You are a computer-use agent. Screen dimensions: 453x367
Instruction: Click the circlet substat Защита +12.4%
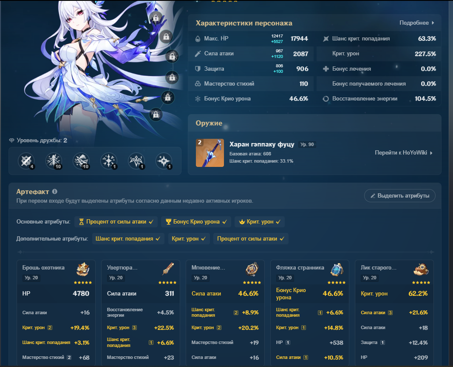click(394, 343)
